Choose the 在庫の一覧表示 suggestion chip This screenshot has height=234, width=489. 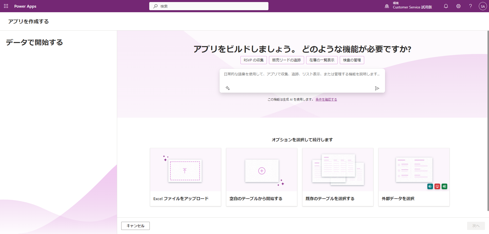click(x=322, y=60)
